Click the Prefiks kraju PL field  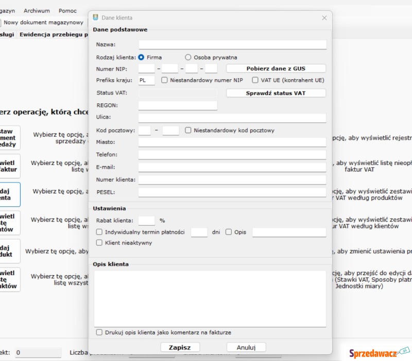point(146,80)
